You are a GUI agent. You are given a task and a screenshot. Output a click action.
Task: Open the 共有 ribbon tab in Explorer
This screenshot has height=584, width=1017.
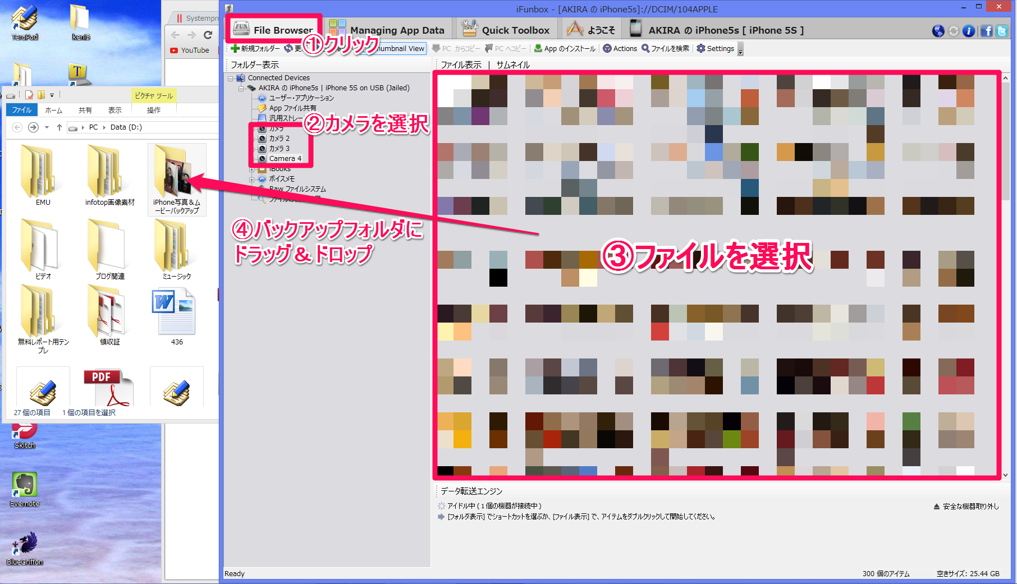85,110
